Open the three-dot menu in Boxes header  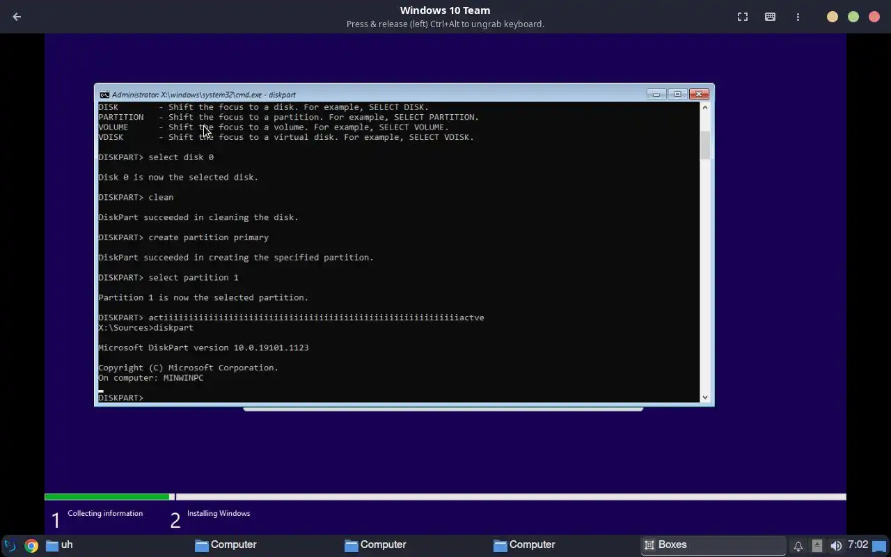coord(798,17)
